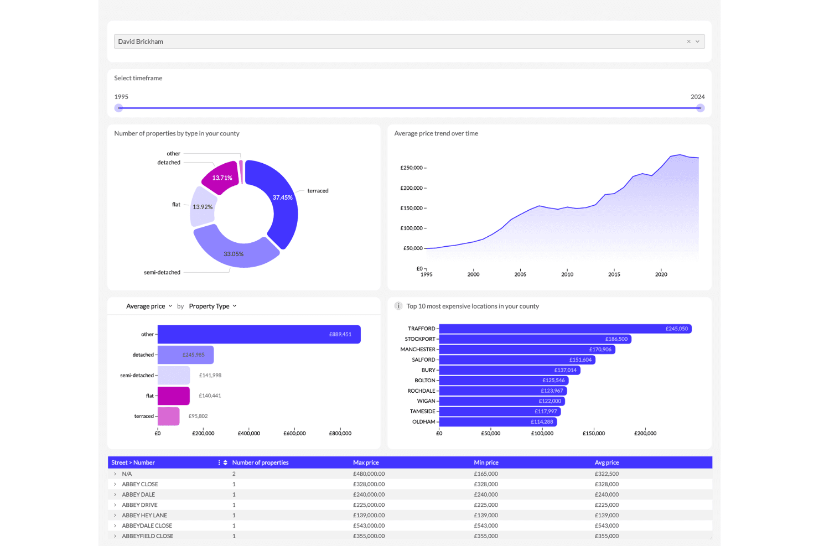Grab the 1995 timeframe slider handle

pos(118,108)
